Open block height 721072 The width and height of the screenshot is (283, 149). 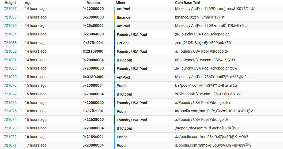pos(10,137)
